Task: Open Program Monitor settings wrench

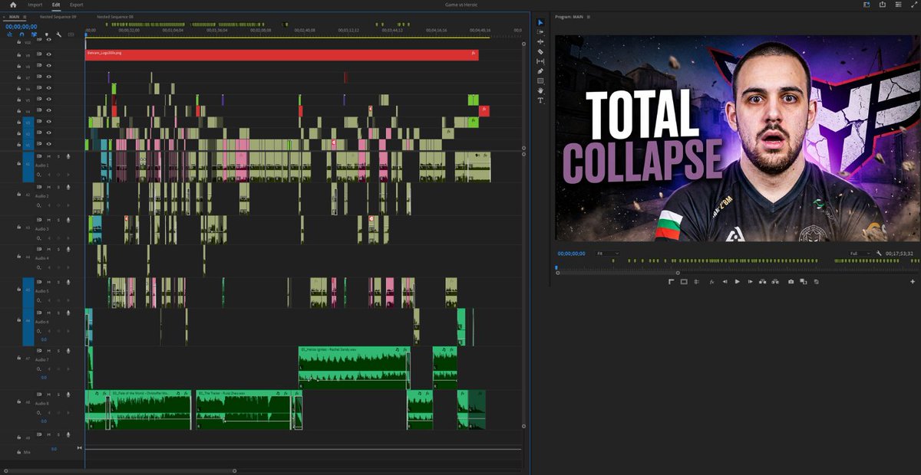Action: pos(880,254)
